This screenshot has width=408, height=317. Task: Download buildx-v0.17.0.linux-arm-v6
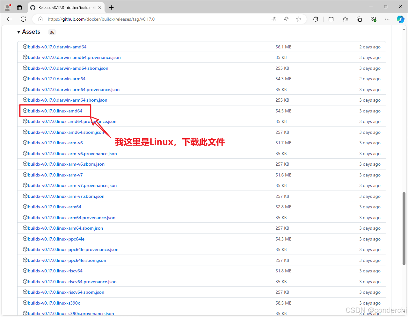click(55, 143)
